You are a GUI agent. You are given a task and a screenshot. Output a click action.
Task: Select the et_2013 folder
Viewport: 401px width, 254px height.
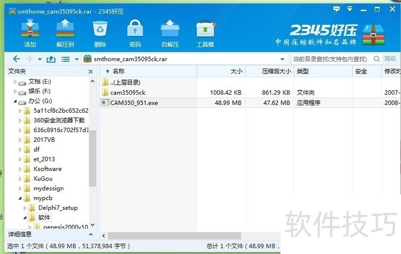point(44,159)
